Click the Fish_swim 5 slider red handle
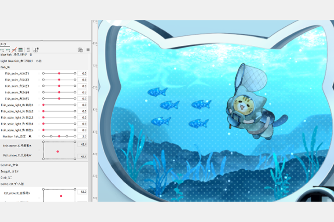Screen dimensions: 334x222 click(59, 99)
